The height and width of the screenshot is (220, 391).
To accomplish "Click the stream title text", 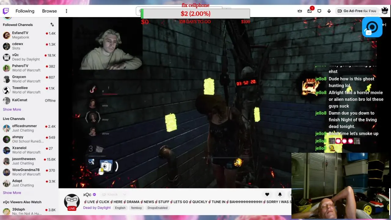I will point(187,202).
